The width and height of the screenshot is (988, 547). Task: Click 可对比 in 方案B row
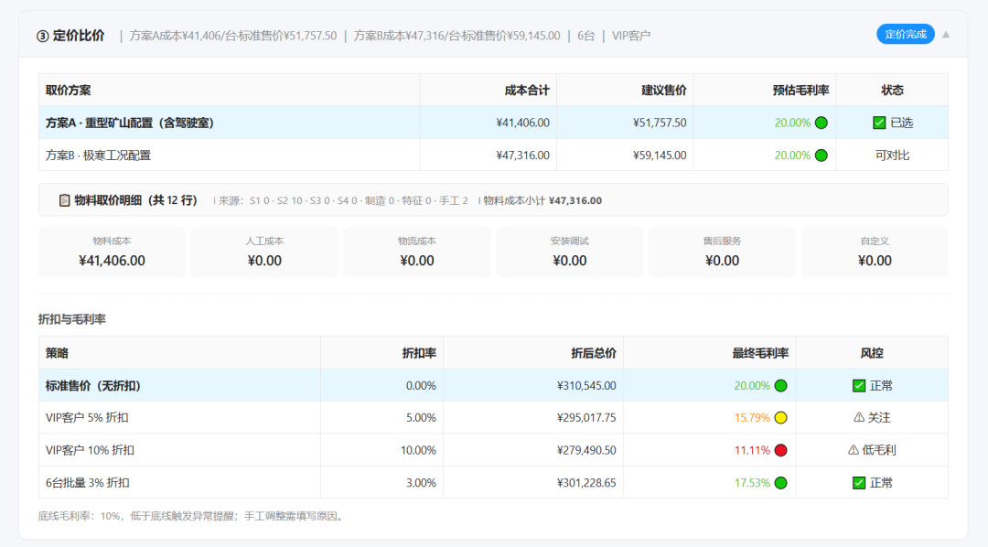pyautogui.click(x=892, y=155)
